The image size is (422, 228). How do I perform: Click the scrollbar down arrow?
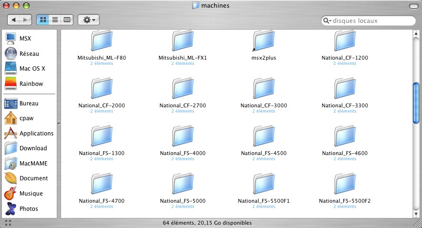[x=416, y=214]
